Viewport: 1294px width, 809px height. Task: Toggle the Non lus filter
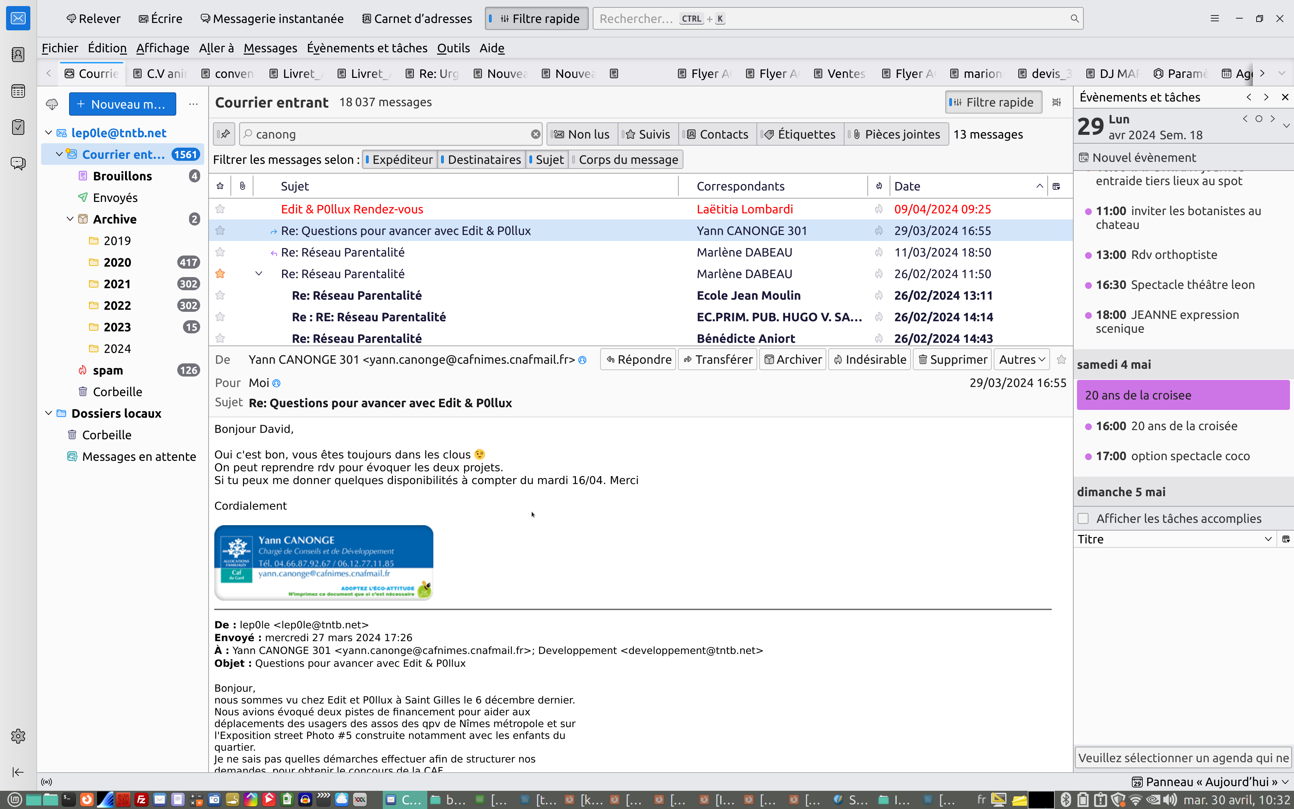click(x=582, y=134)
